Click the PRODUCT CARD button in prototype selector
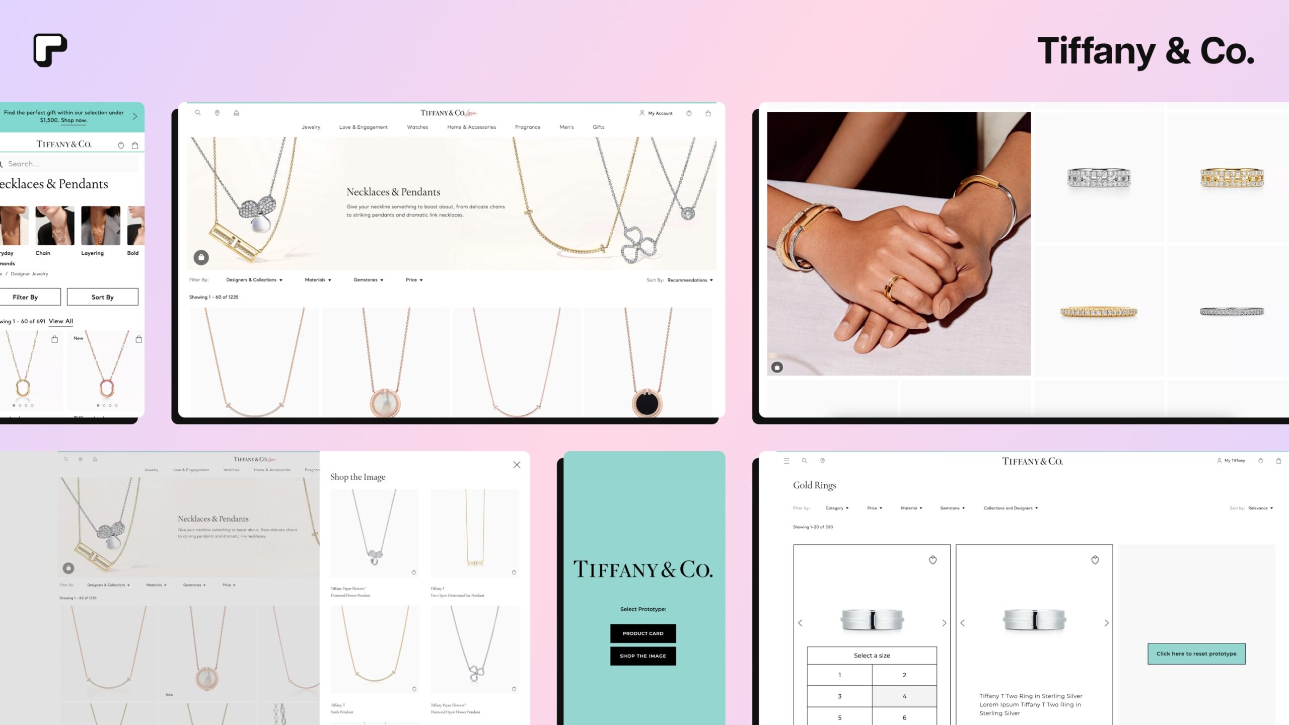This screenshot has width=1289, height=725. (x=642, y=633)
